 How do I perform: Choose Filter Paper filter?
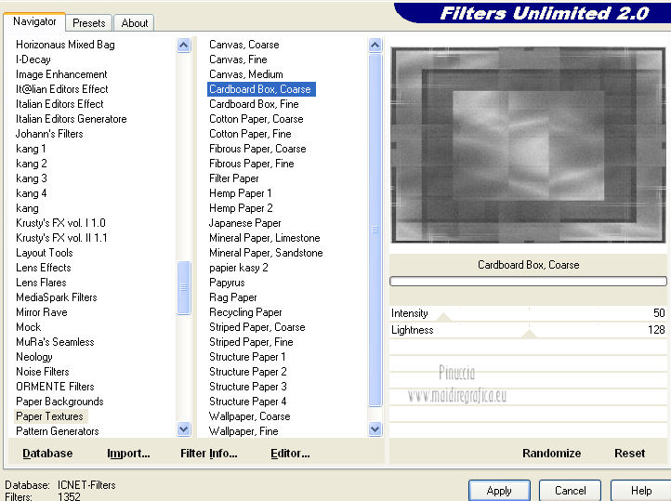pos(233,178)
